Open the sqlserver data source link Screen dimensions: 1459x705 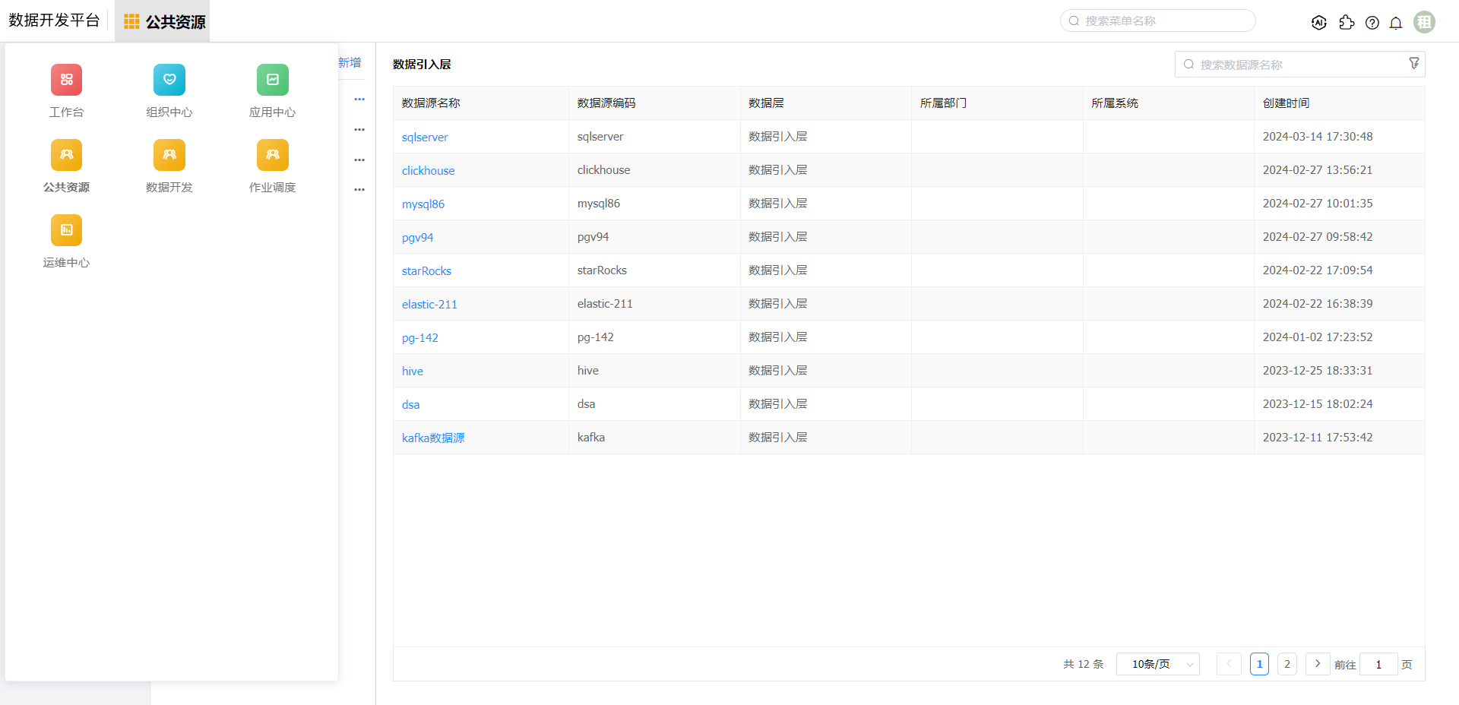(425, 138)
